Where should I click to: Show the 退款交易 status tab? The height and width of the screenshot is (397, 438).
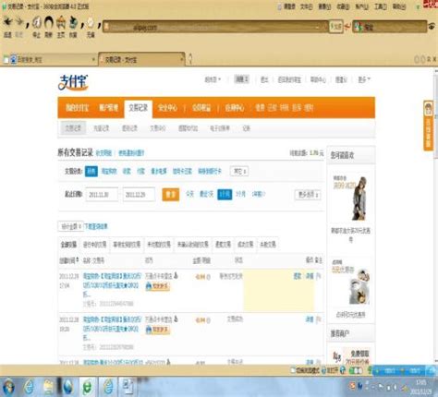pos(223,245)
